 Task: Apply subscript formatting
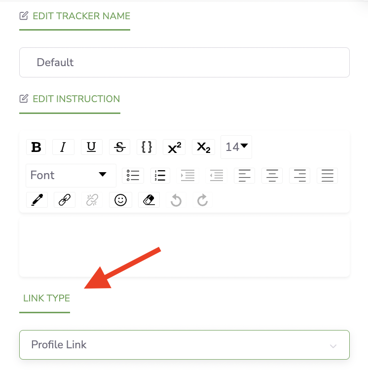coord(203,147)
